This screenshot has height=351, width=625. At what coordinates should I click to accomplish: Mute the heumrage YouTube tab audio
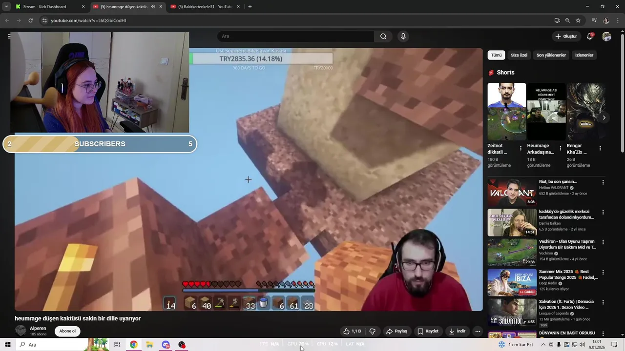tap(153, 7)
